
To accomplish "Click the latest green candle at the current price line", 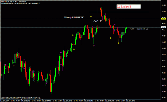I will click(x=127, y=28).
